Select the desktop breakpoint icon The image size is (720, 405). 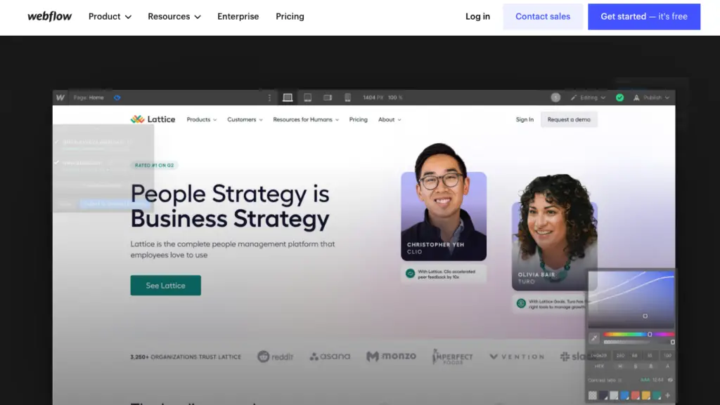point(288,98)
